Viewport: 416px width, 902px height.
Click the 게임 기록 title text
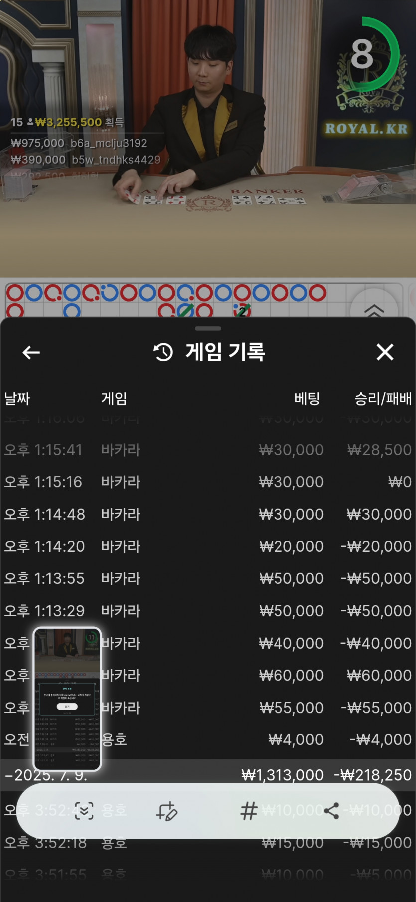click(x=225, y=352)
